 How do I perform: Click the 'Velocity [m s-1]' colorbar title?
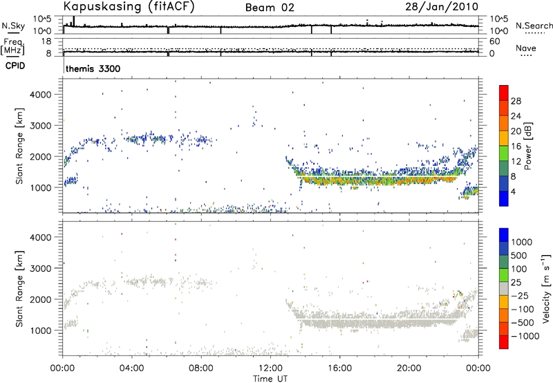coord(546,288)
